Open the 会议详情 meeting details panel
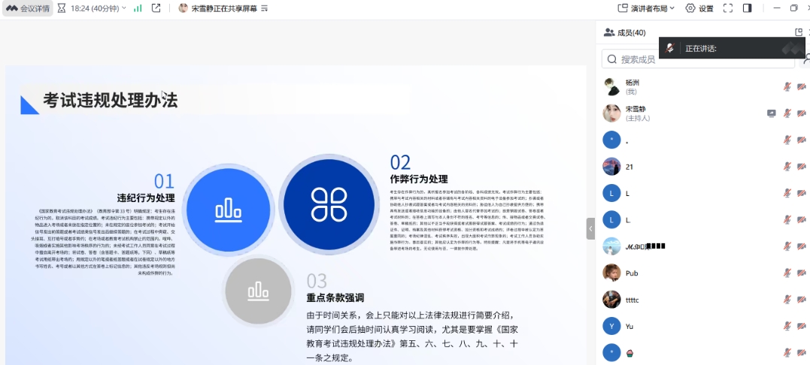This screenshot has width=810, height=365. coord(28,8)
